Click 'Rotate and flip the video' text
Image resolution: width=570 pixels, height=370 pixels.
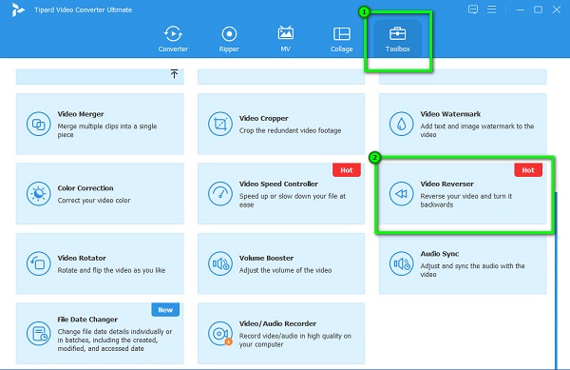click(x=111, y=270)
